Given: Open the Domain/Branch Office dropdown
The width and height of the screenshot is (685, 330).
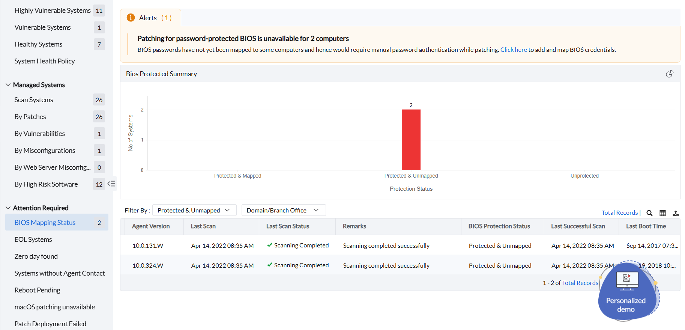Looking at the screenshot, I should pos(283,210).
